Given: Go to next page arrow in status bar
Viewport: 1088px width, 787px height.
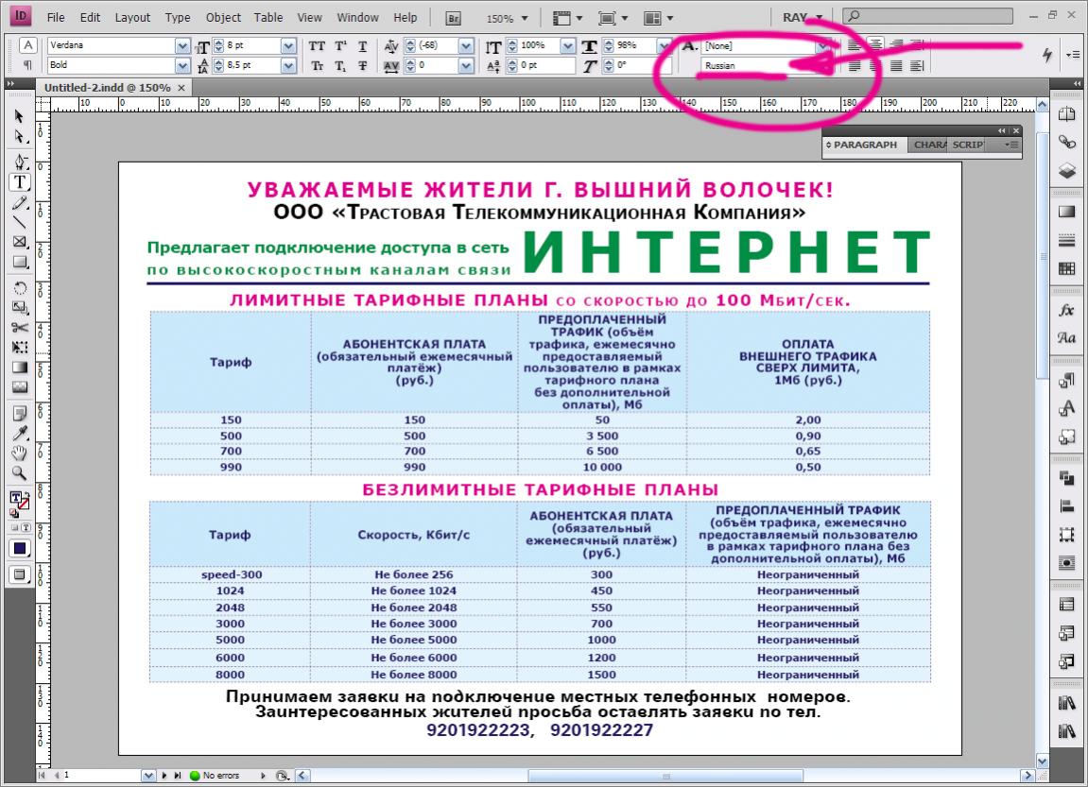Looking at the screenshot, I should point(164,776).
